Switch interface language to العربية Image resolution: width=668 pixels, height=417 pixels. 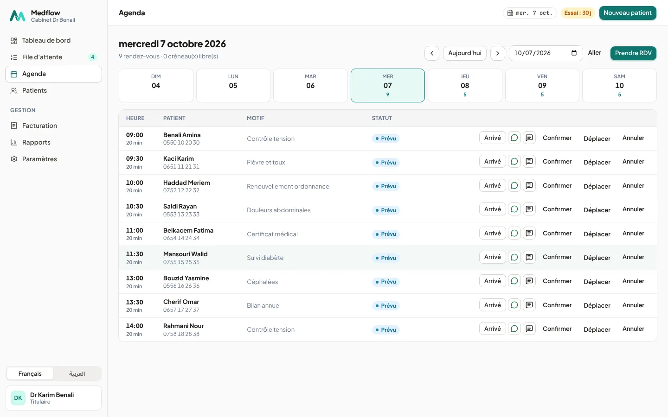[x=77, y=374]
